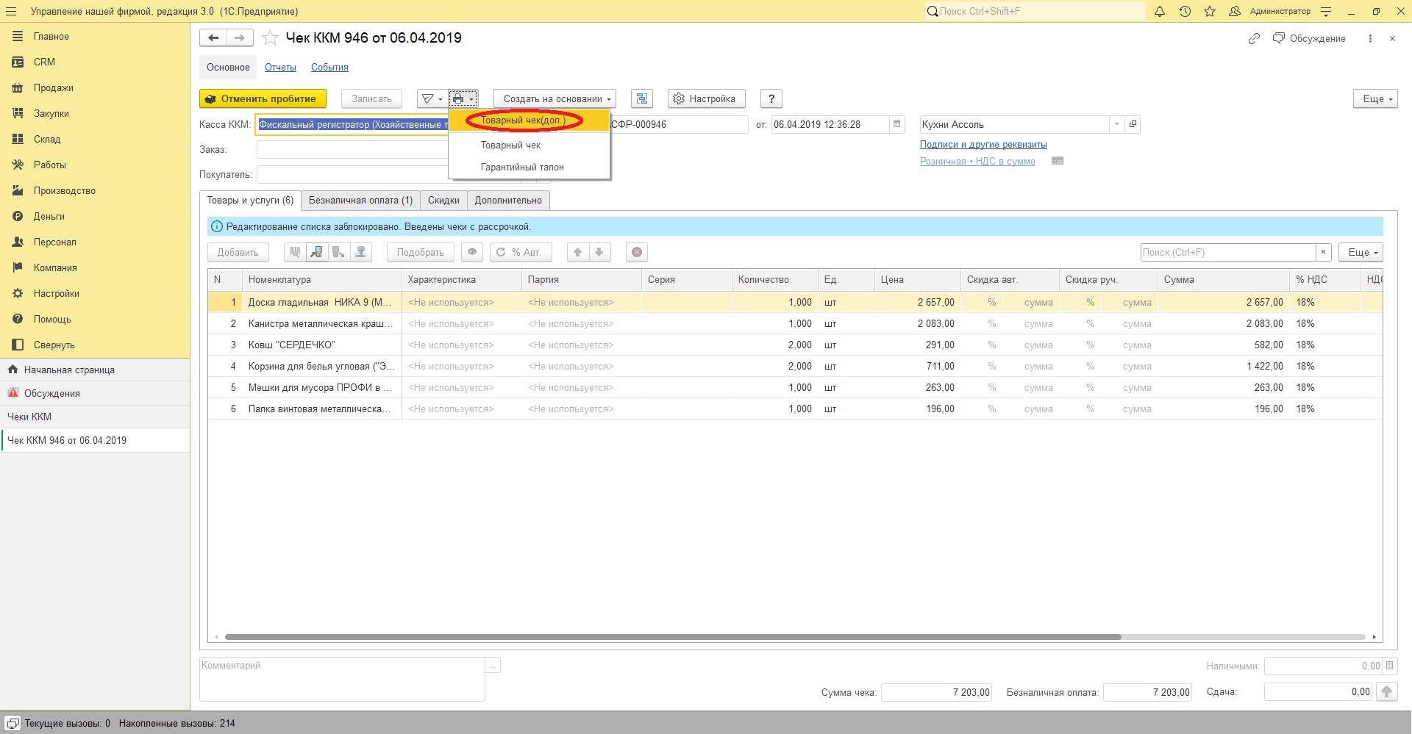The height and width of the screenshot is (734, 1412).
Task: Click Отменить пробитие button
Action: pos(261,98)
